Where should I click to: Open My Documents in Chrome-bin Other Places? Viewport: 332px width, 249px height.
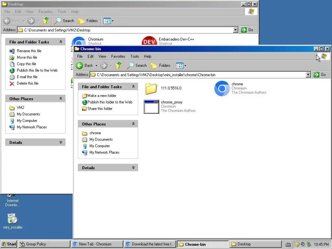(101, 139)
